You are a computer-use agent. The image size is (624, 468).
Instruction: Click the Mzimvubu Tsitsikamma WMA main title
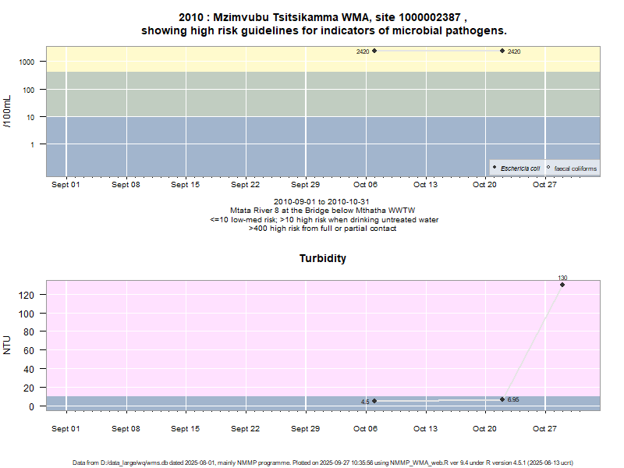(323, 16)
